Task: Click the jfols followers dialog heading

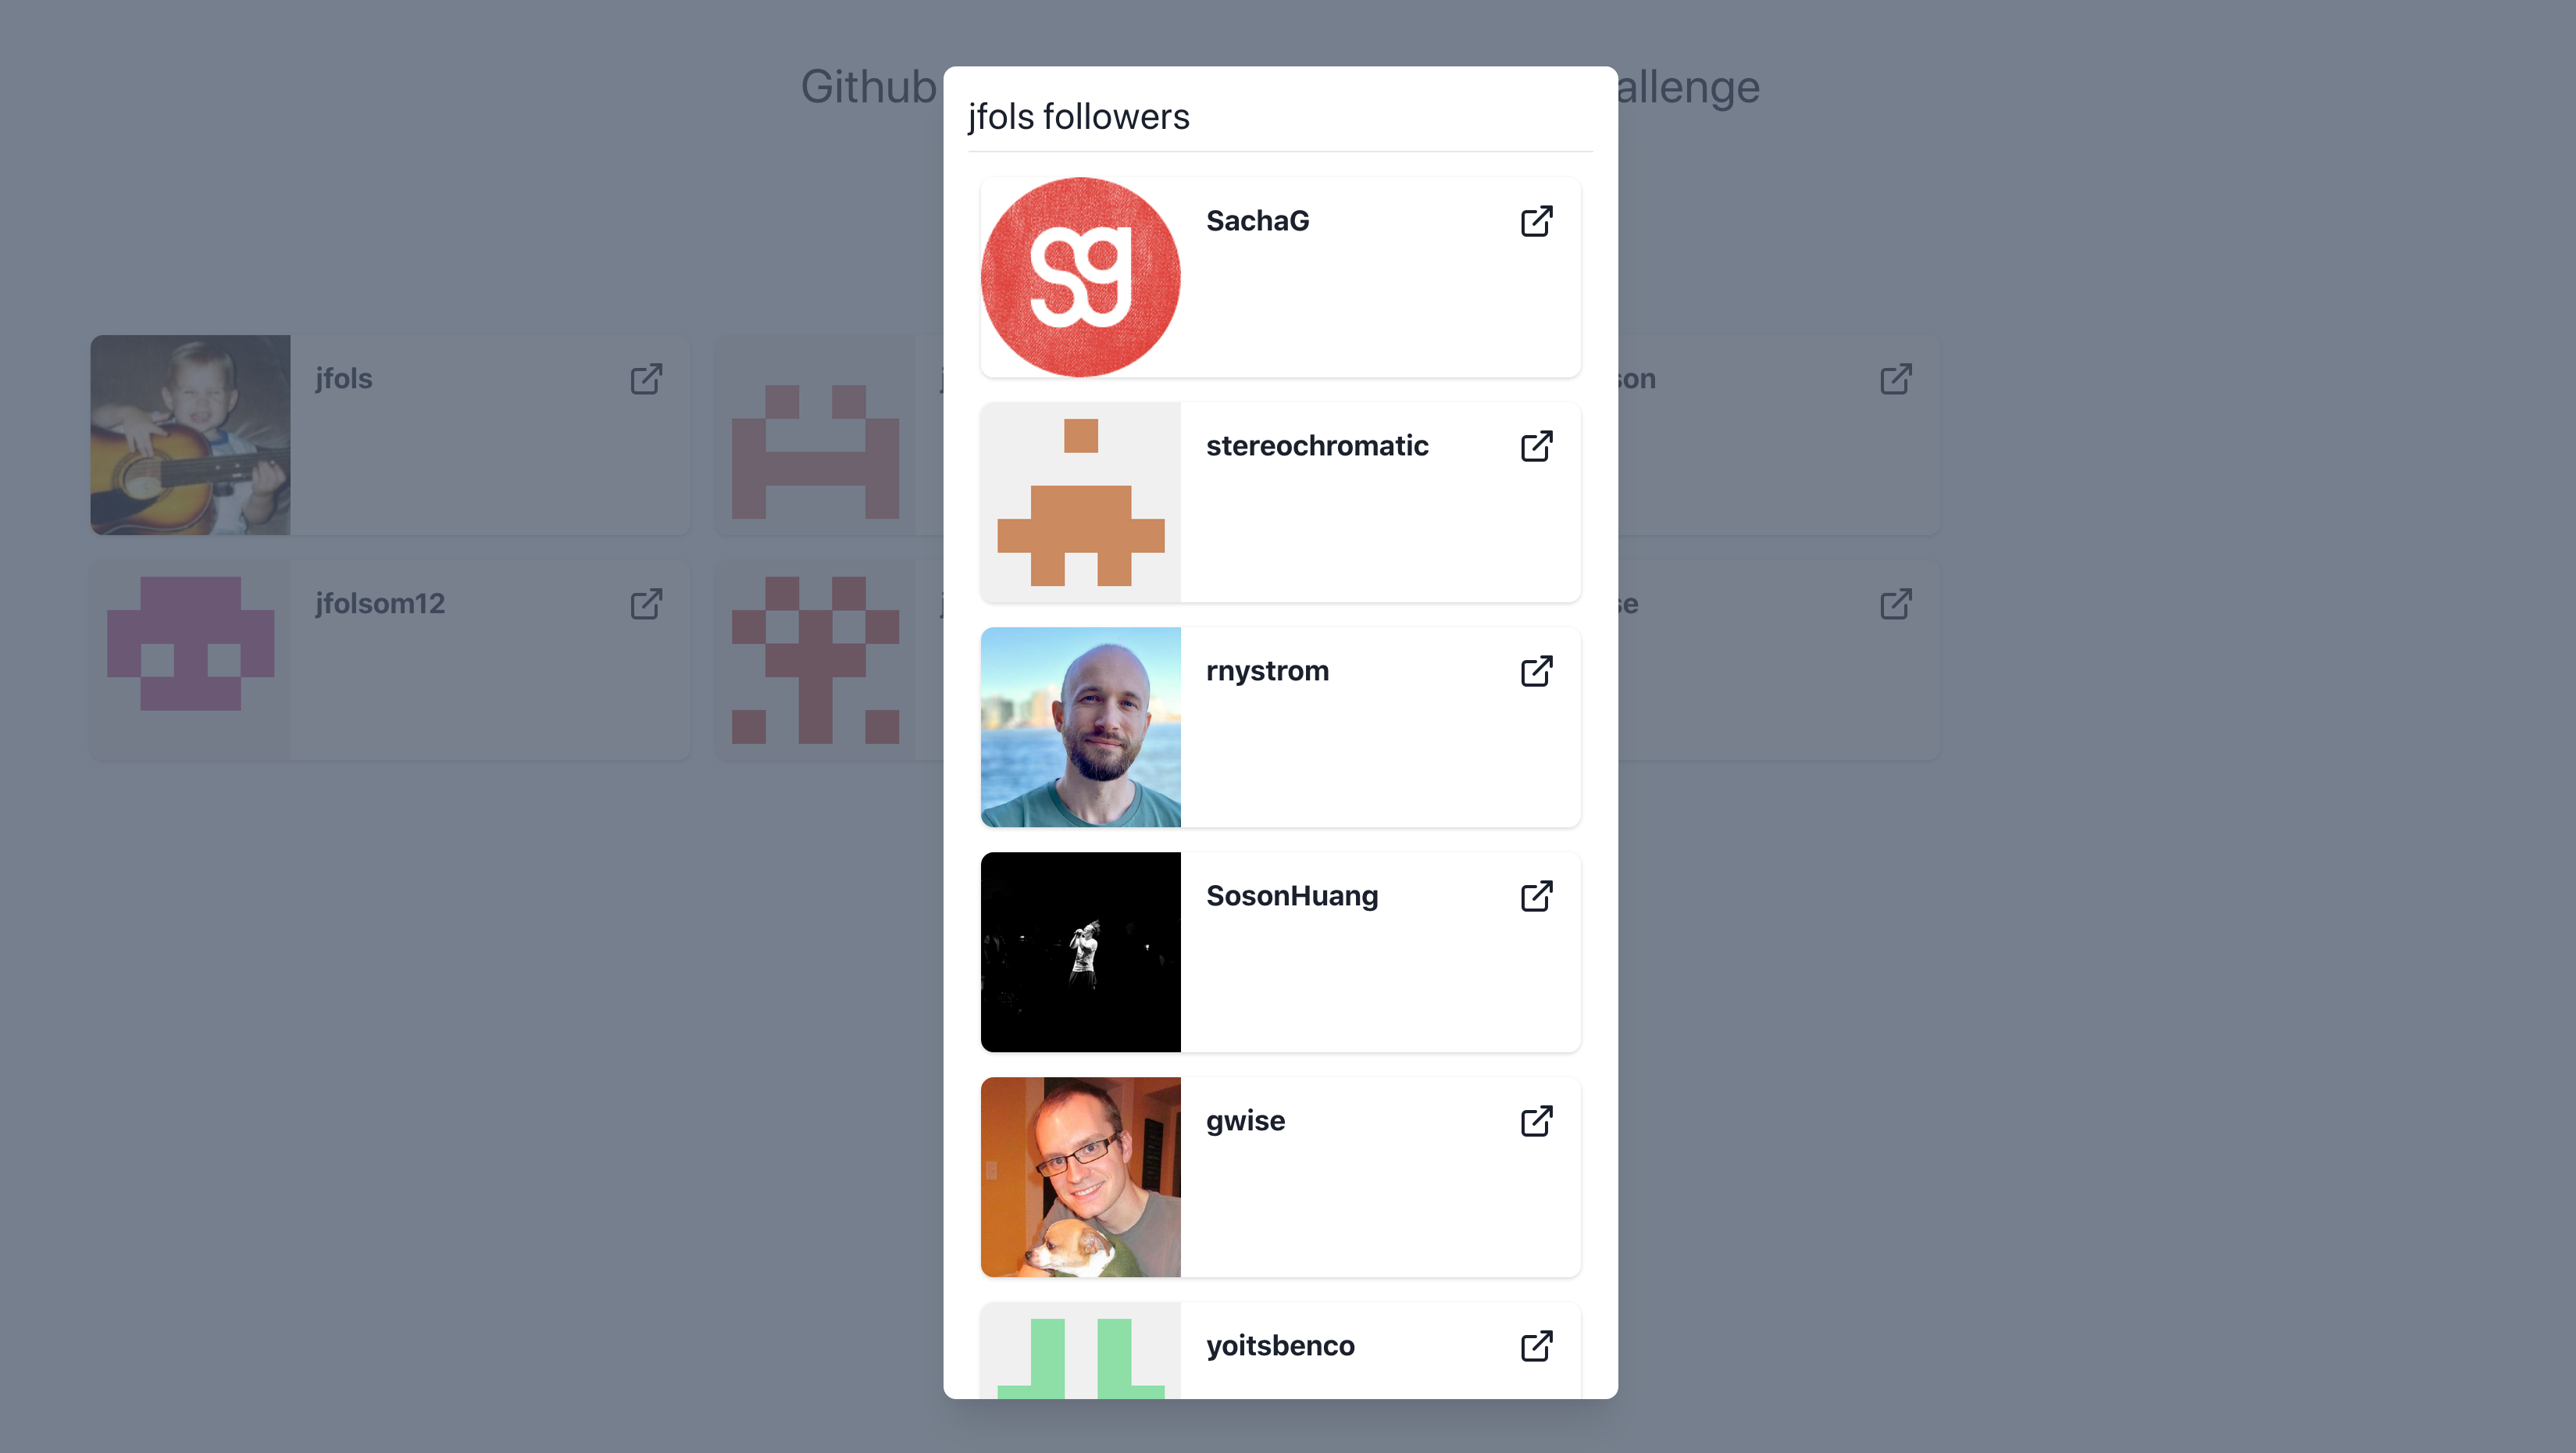Action: click(1078, 117)
